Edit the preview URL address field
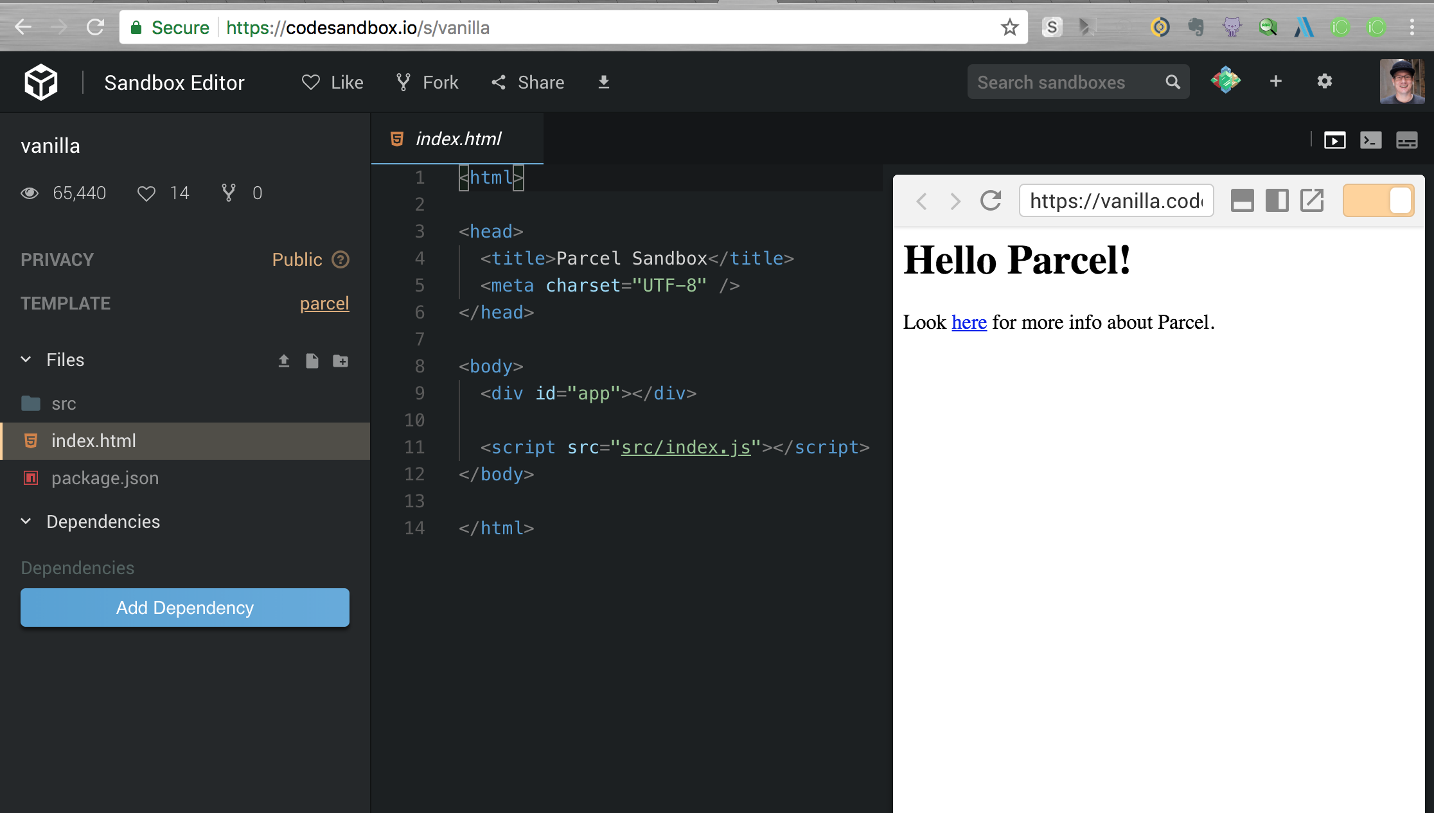 click(1117, 201)
